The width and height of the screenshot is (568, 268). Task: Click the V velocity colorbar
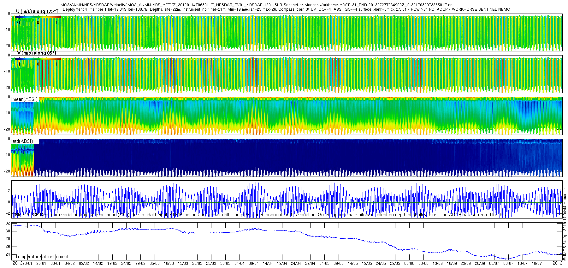coord(38,59)
